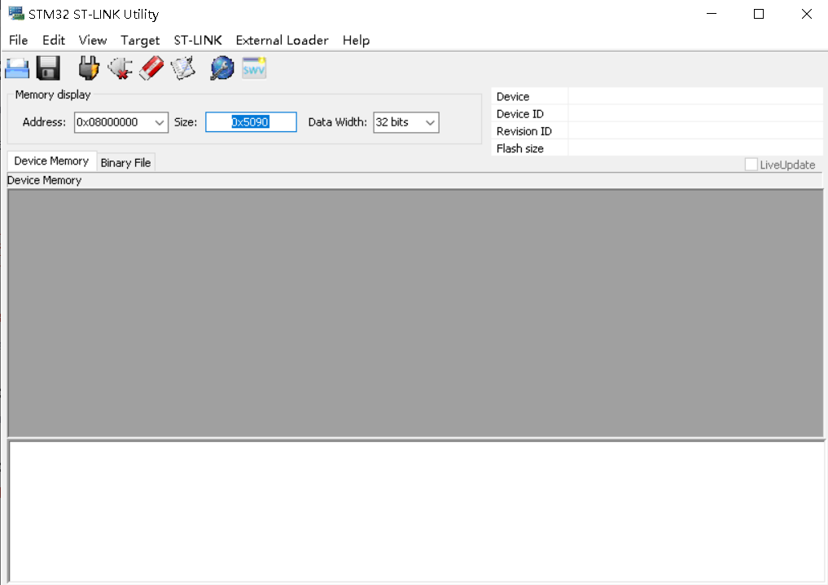Open the ST-LINK menu
Screen dimensions: 828x585
click(x=198, y=40)
